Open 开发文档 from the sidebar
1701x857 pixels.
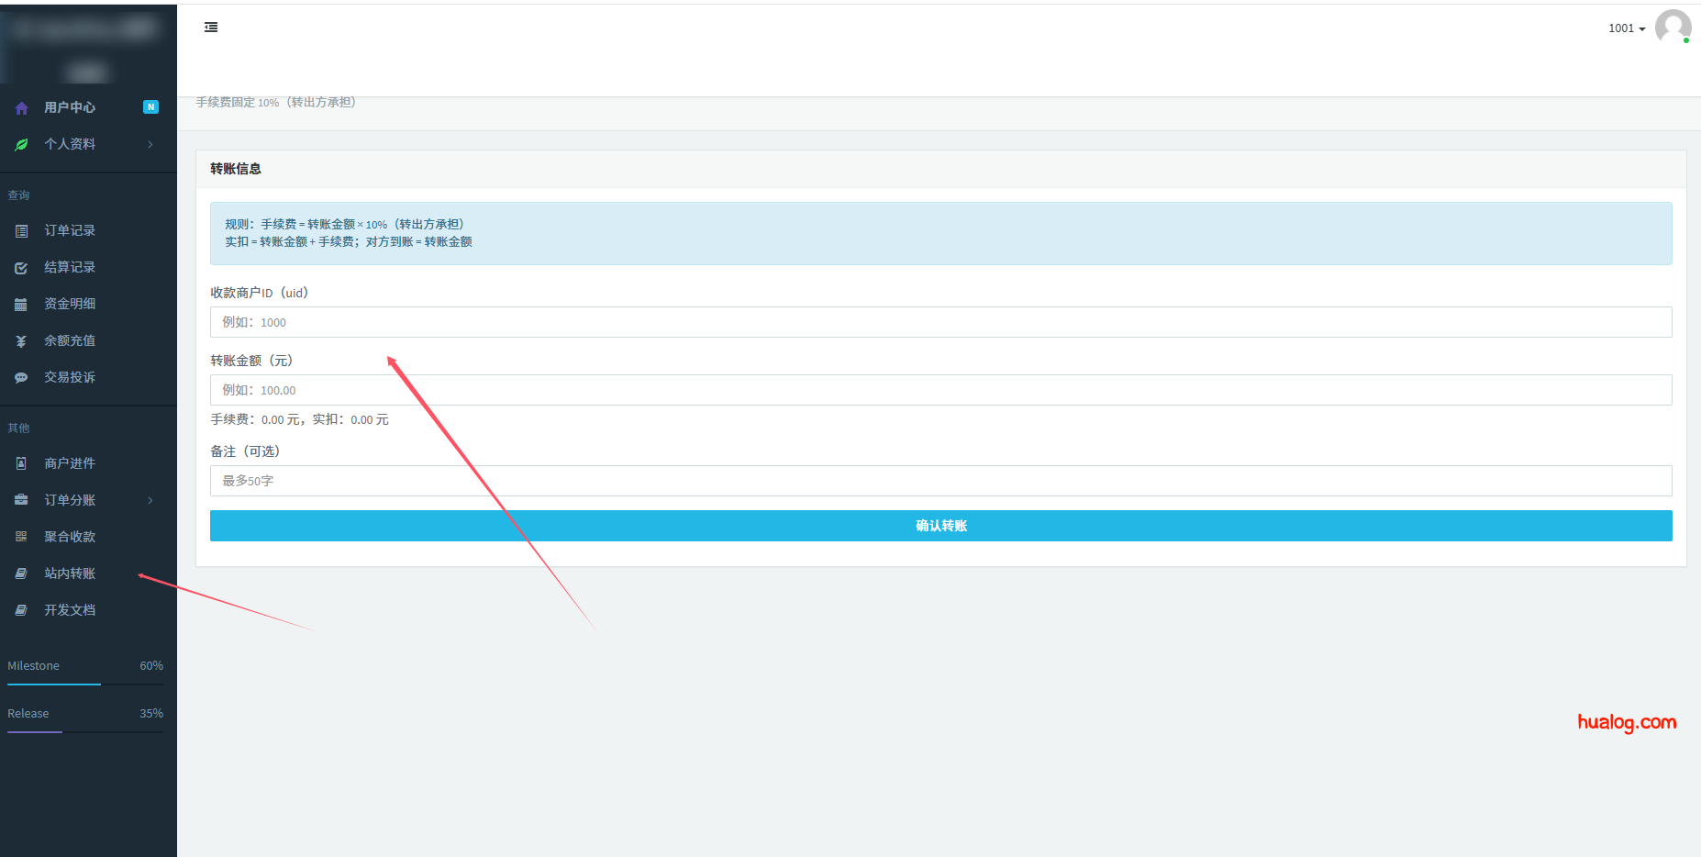(70, 610)
